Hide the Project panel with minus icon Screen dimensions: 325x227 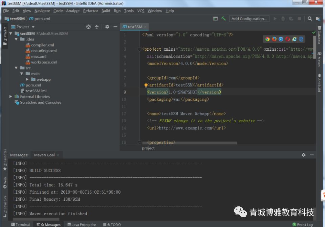pos(115,27)
